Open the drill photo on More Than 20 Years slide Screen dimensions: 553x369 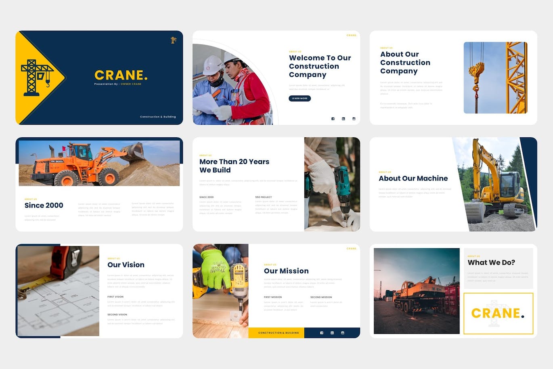(332, 184)
